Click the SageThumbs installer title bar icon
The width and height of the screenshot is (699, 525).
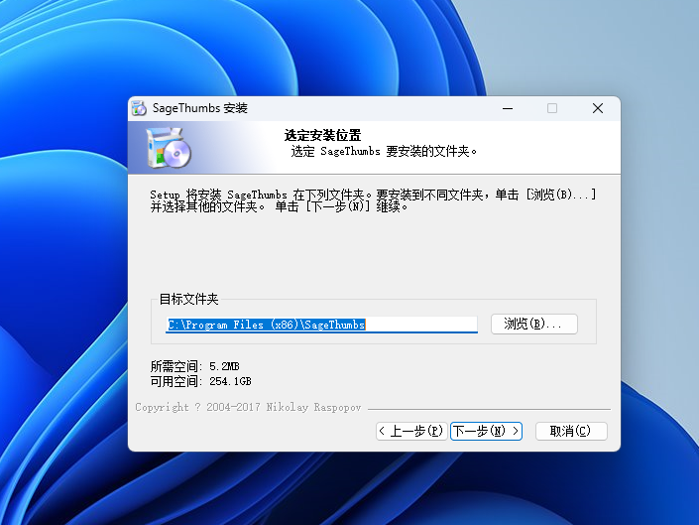(139, 108)
